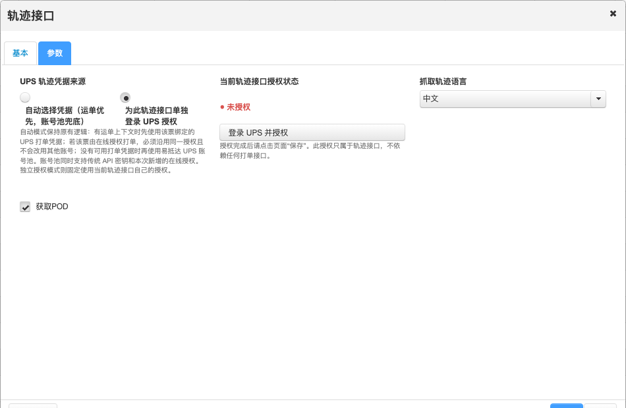Choose the 为此轨迹接口单独登录 UPS 授权 radio button
Screen dimensions: 626x408
(125, 97)
